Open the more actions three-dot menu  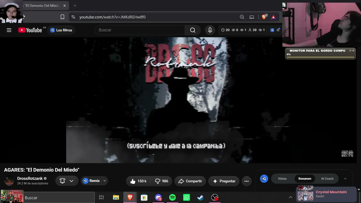tap(246, 181)
